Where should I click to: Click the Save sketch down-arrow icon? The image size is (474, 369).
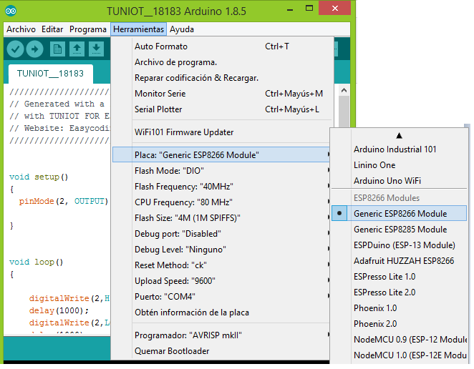pyautogui.click(x=96, y=49)
